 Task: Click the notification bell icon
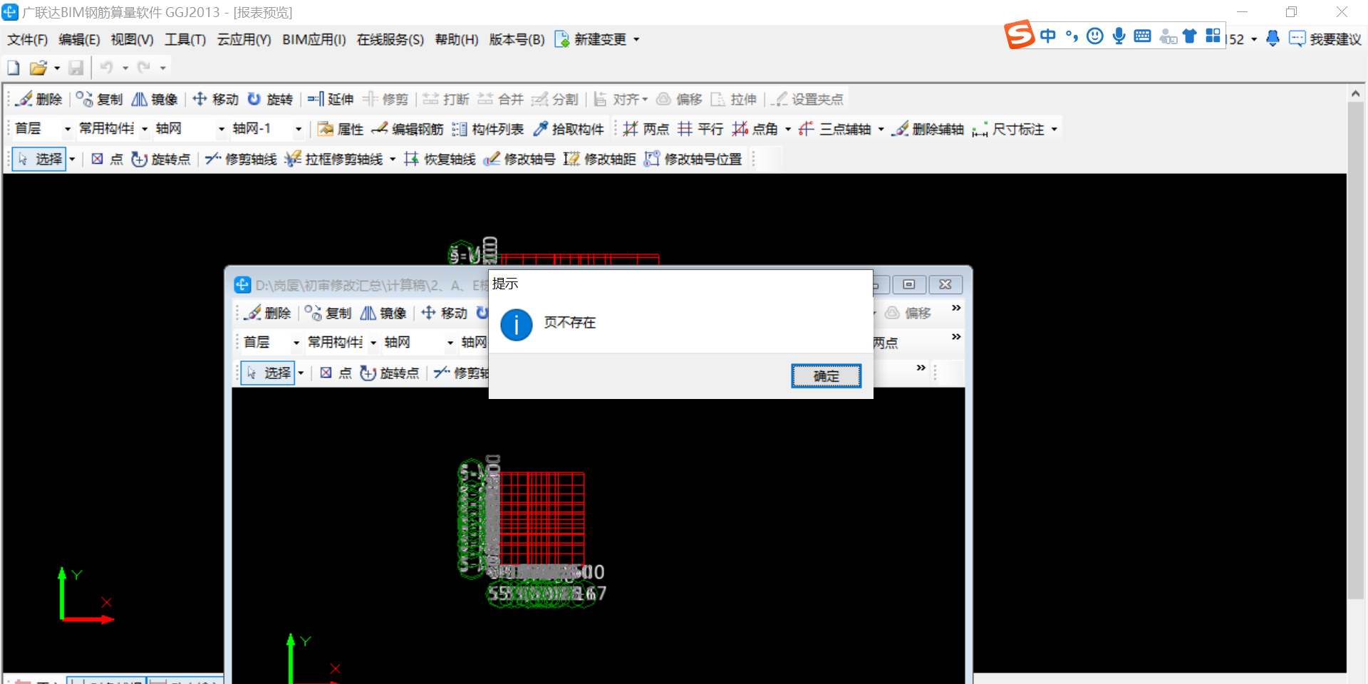point(1273,38)
